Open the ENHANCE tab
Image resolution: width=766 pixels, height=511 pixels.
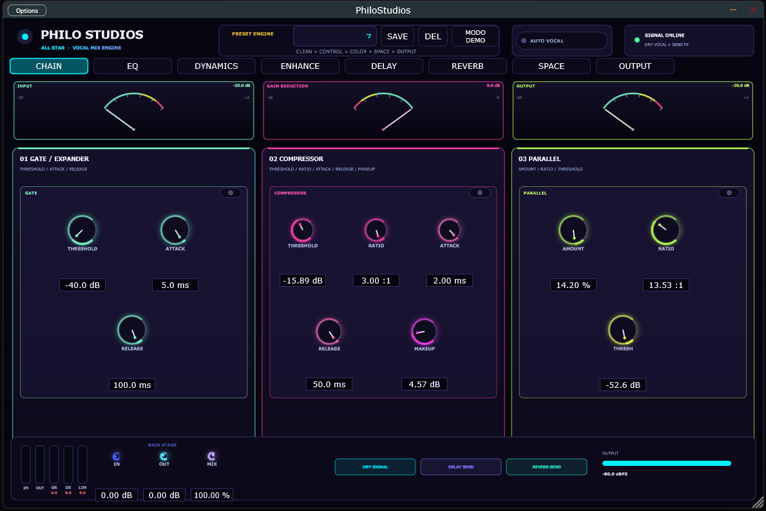(x=300, y=66)
